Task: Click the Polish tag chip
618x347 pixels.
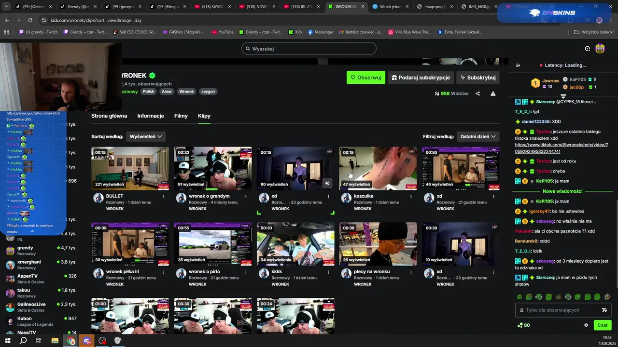Action: 149,92
